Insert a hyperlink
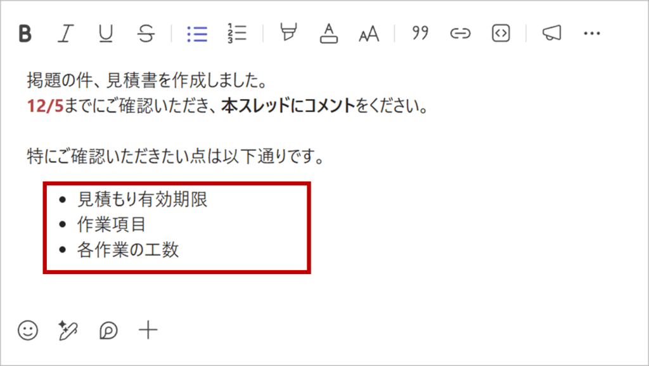The height and width of the screenshot is (366, 649). [x=459, y=34]
